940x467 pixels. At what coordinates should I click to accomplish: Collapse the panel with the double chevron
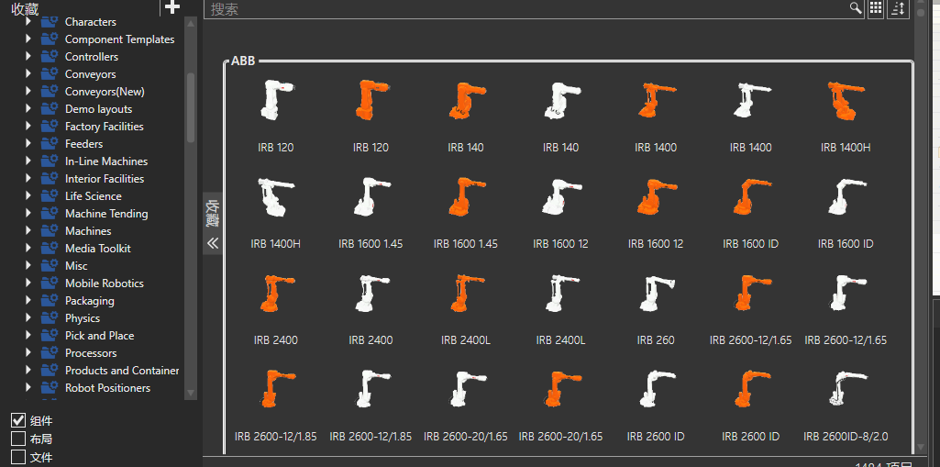pos(212,243)
